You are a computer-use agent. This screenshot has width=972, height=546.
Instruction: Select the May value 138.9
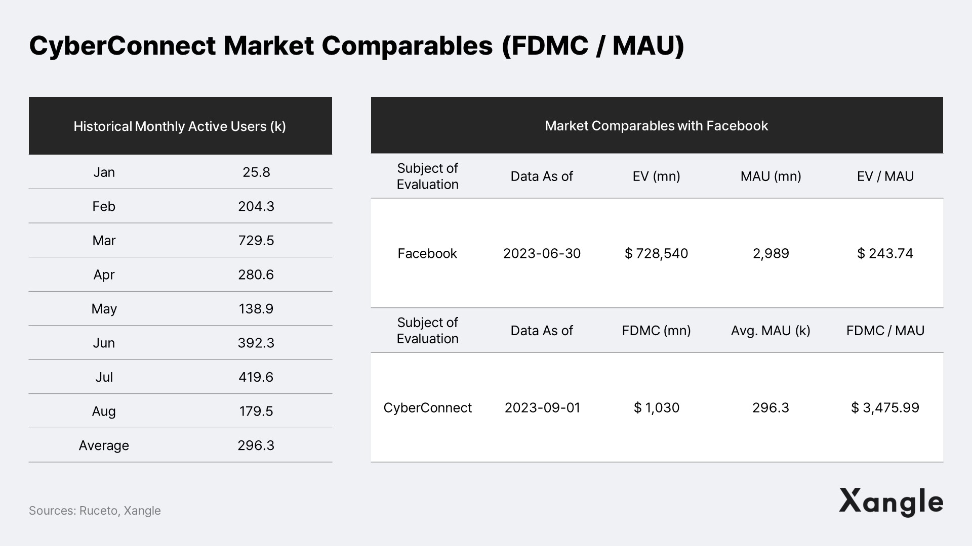[256, 309]
